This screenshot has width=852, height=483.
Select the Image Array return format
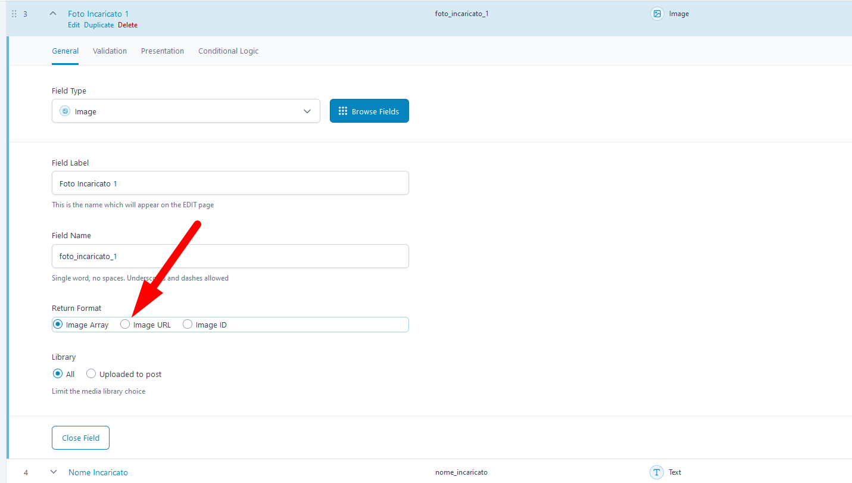(58, 325)
